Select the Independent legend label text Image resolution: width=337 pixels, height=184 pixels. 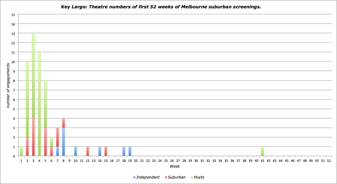point(148,177)
